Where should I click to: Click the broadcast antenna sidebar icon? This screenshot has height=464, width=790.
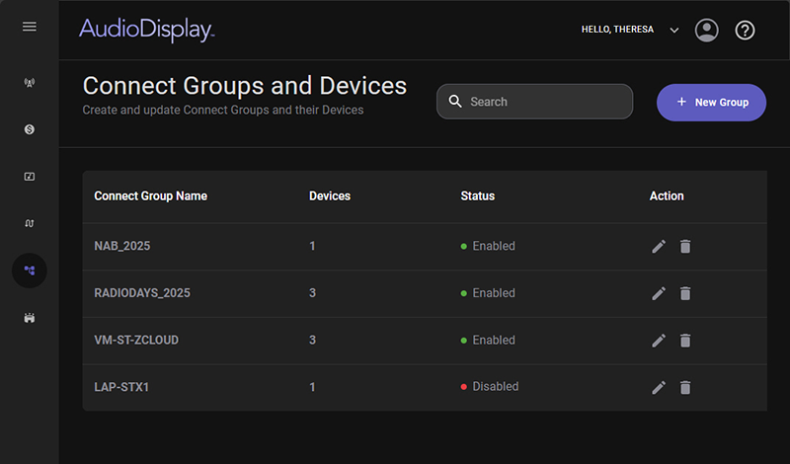[30, 82]
